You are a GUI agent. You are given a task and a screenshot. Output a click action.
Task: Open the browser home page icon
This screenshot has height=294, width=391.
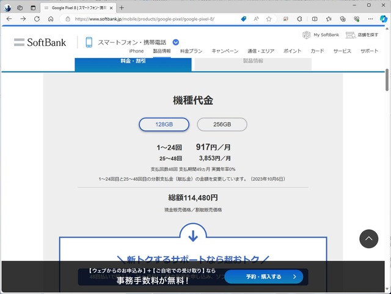(x=51, y=19)
